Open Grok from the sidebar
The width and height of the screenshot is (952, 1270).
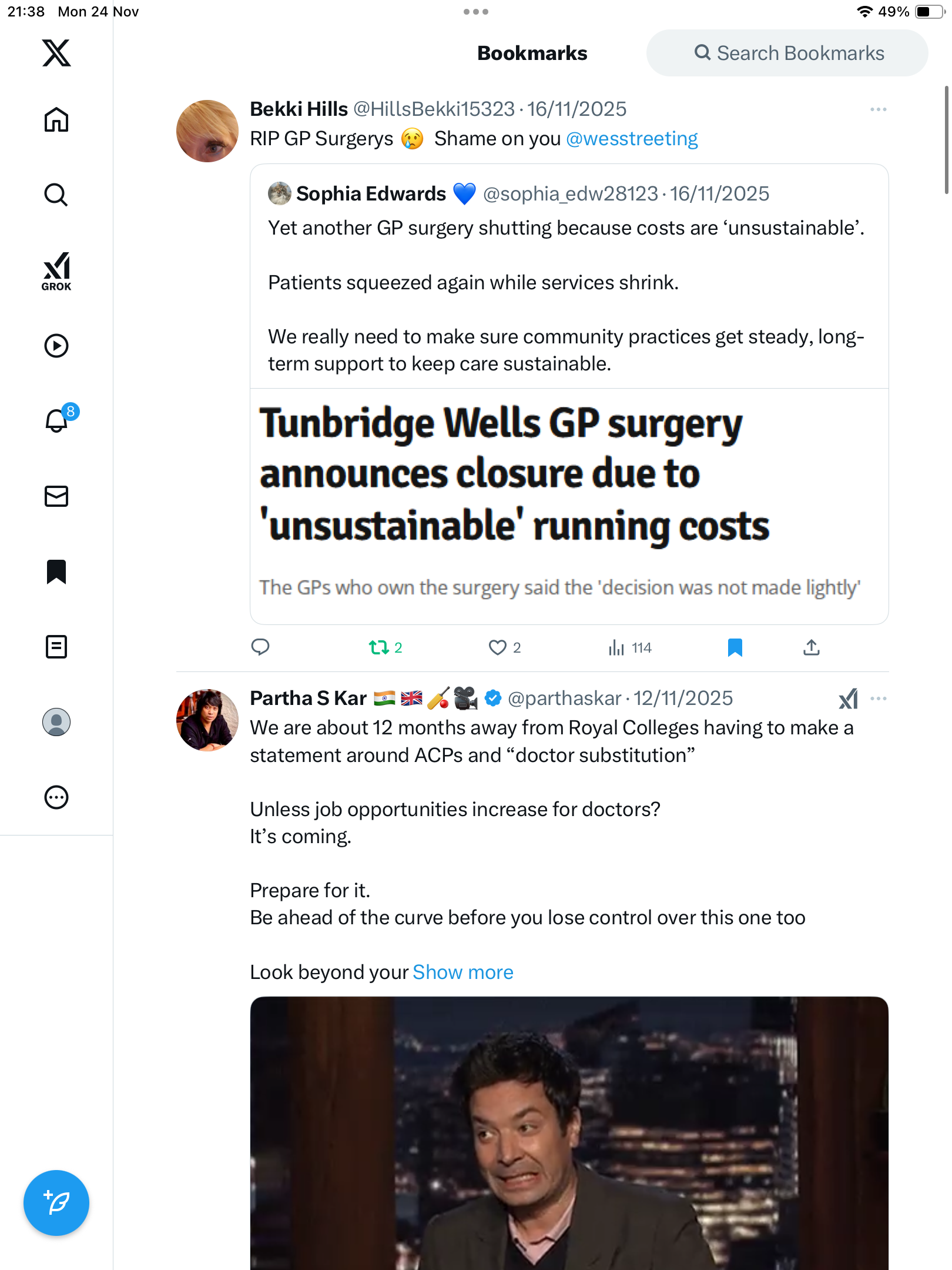pos(56,270)
